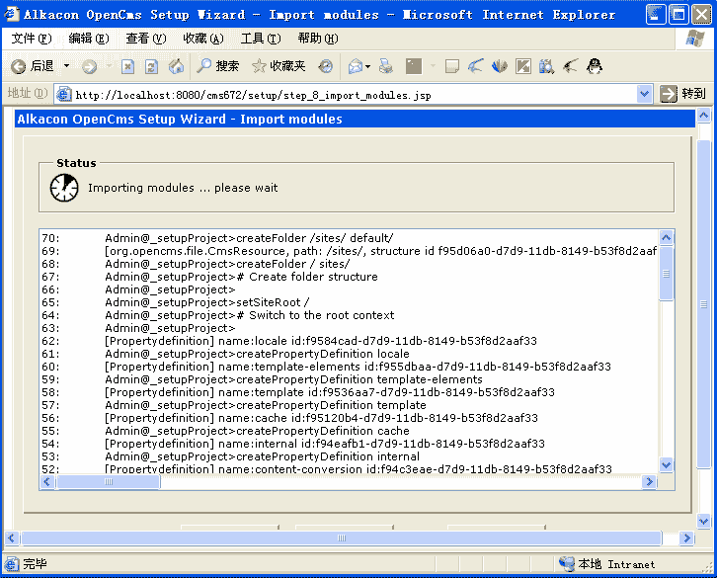Click the blue shell-shaped toolbar icon
The image size is (717, 578).
tap(500, 67)
